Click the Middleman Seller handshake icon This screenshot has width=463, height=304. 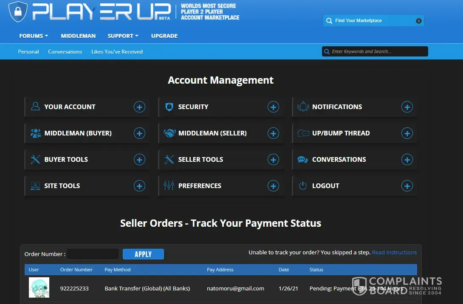(169, 133)
